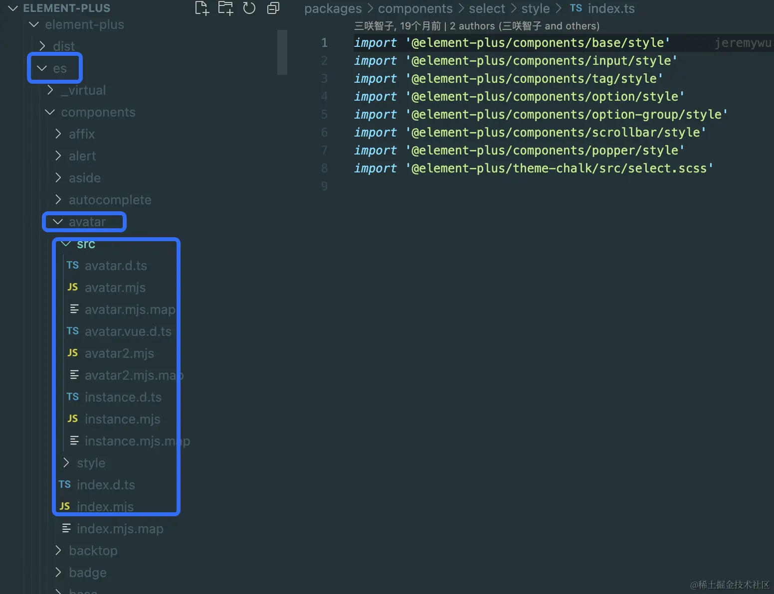Expand the backtop folder chevron

click(58, 550)
